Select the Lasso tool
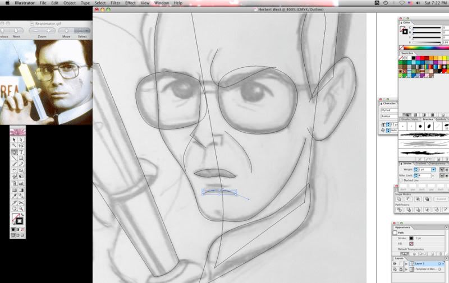Viewport: 449px width, 283px height. (21, 146)
